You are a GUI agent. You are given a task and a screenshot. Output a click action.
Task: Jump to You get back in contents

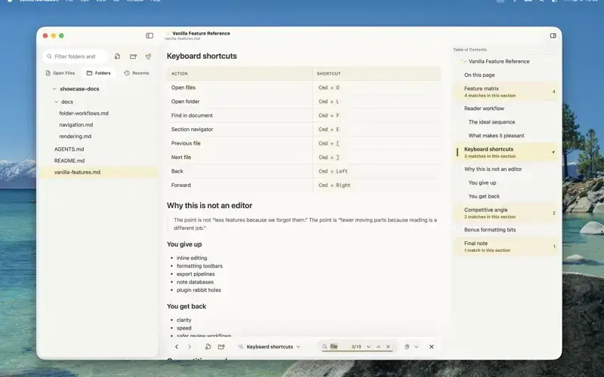484,196
